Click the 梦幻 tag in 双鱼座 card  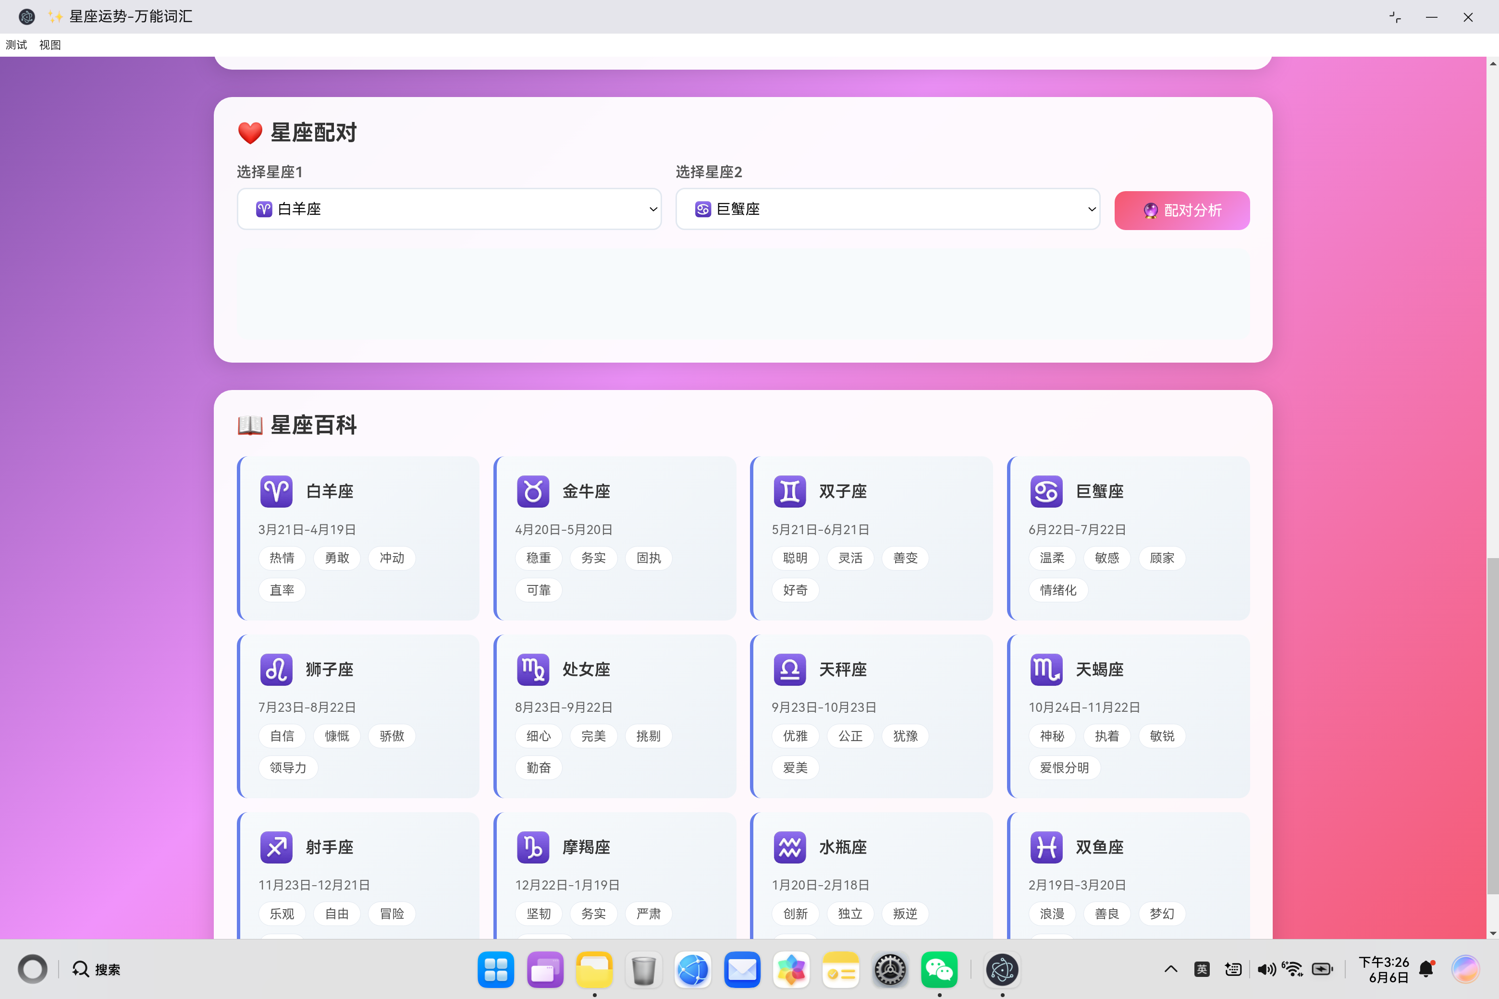[1162, 914]
